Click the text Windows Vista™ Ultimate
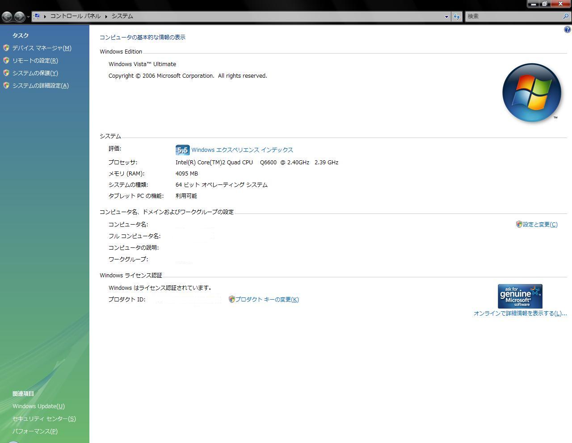The height and width of the screenshot is (443, 572). point(142,64)
